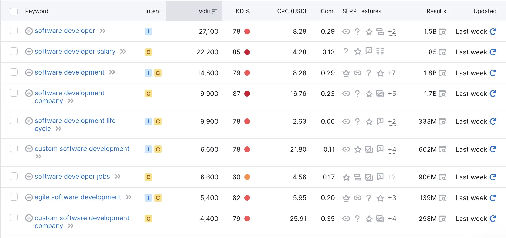Click the SERP preview magnifier beside 298M results
Image resolution: width=506 pixels, height=238 pixels.
tap(443, 219)
